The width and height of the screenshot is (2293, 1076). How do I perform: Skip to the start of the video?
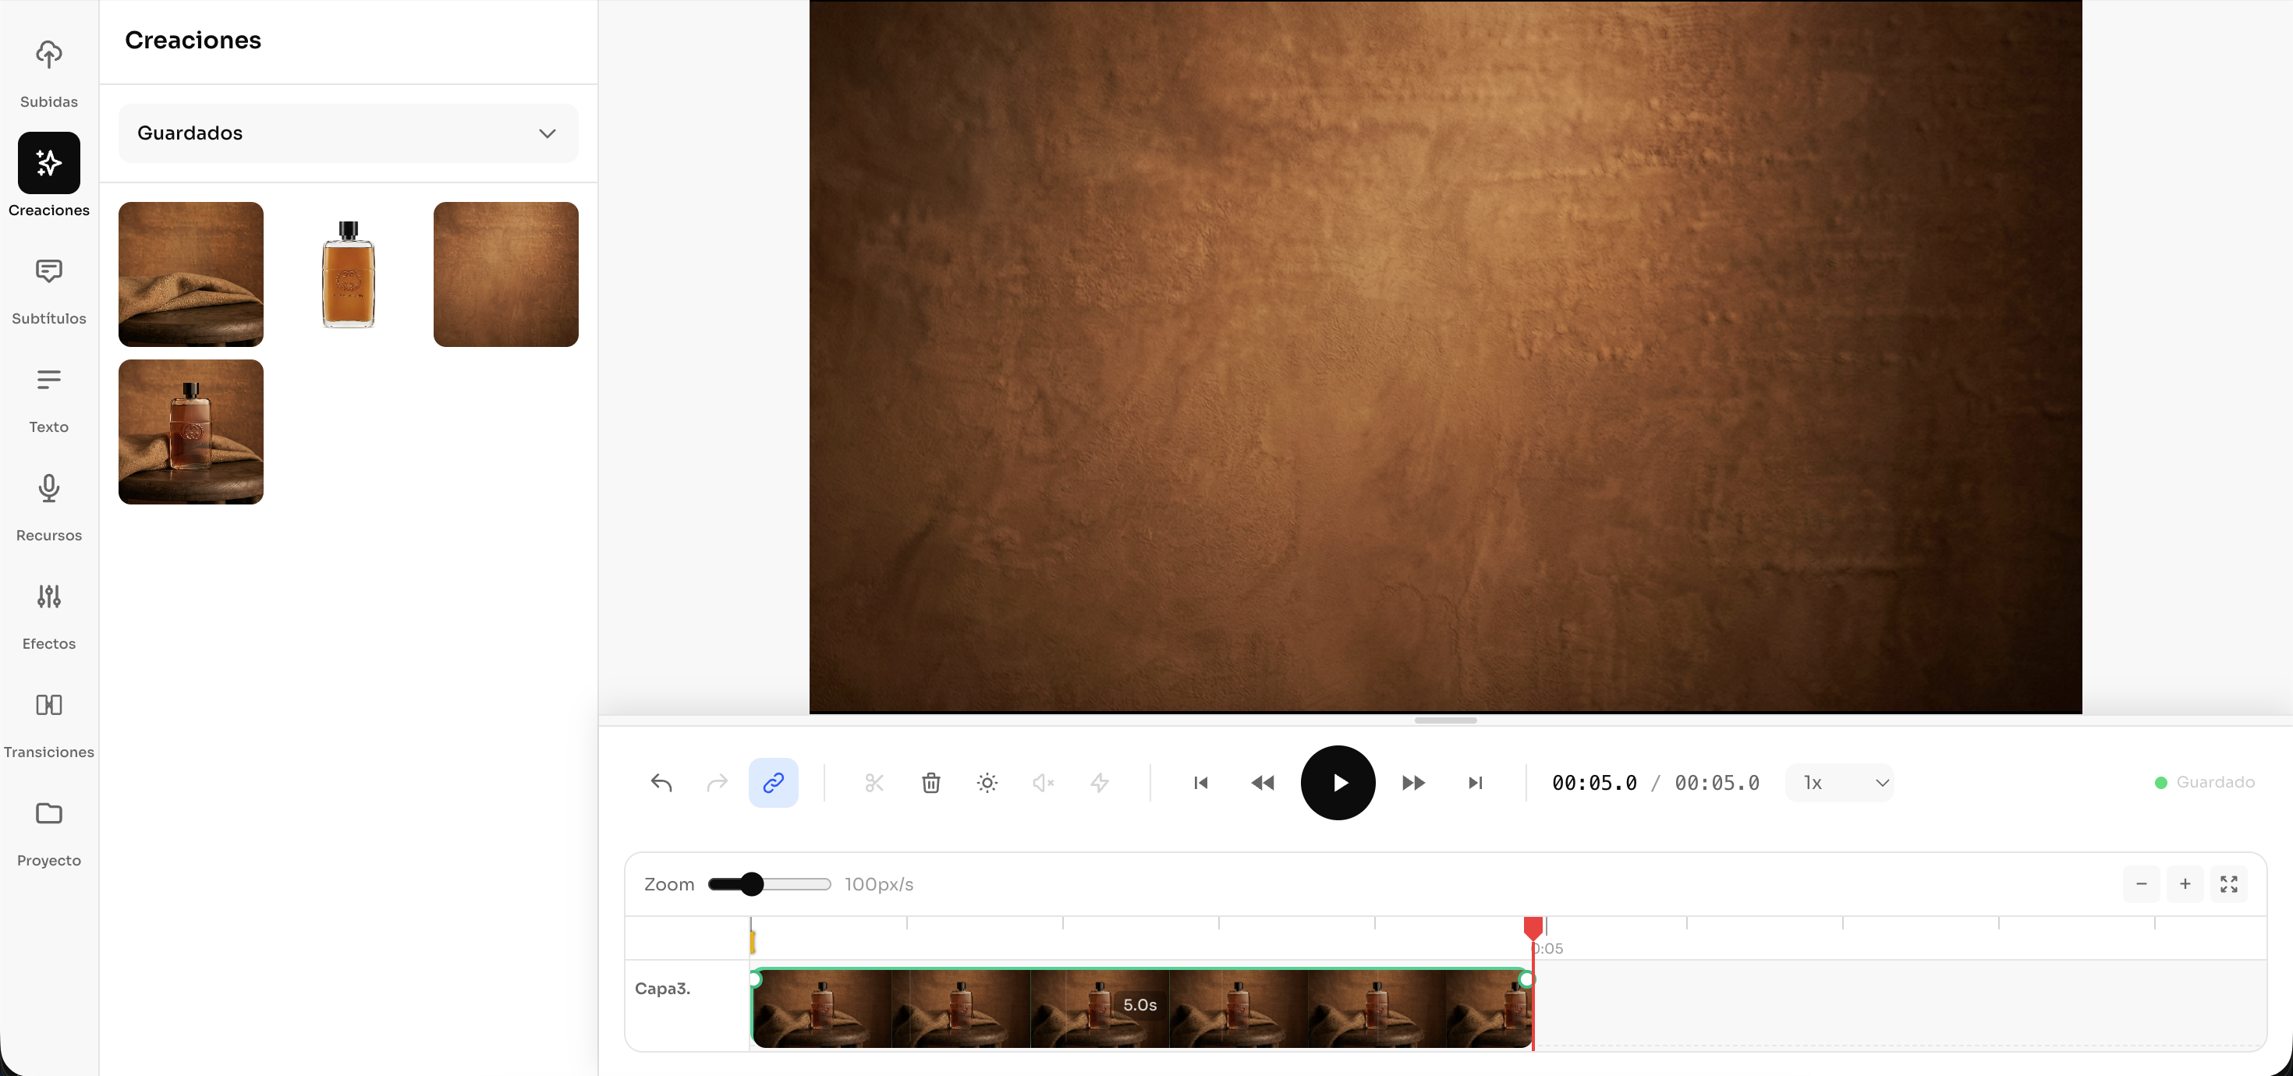coord(1200,782)
